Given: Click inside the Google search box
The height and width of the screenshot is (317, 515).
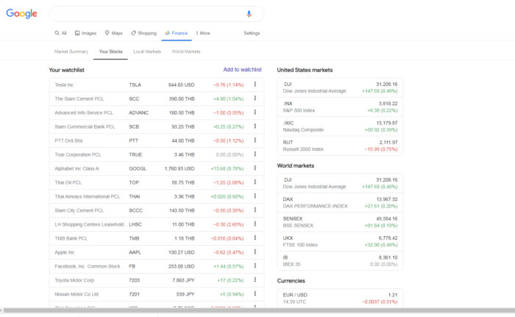Looking at the screenshot, I should point(147,14).
